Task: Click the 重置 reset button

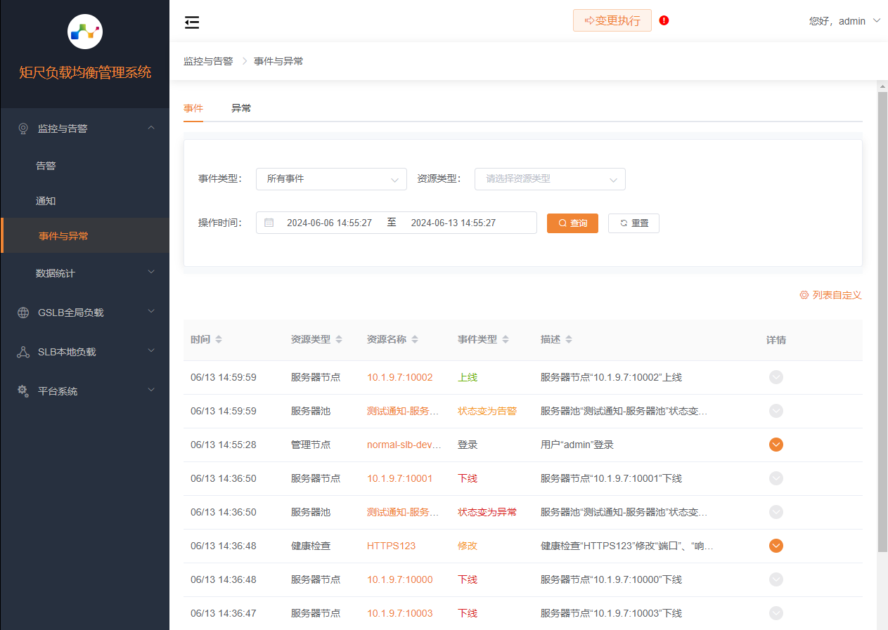Action: (x=633, y=223)
